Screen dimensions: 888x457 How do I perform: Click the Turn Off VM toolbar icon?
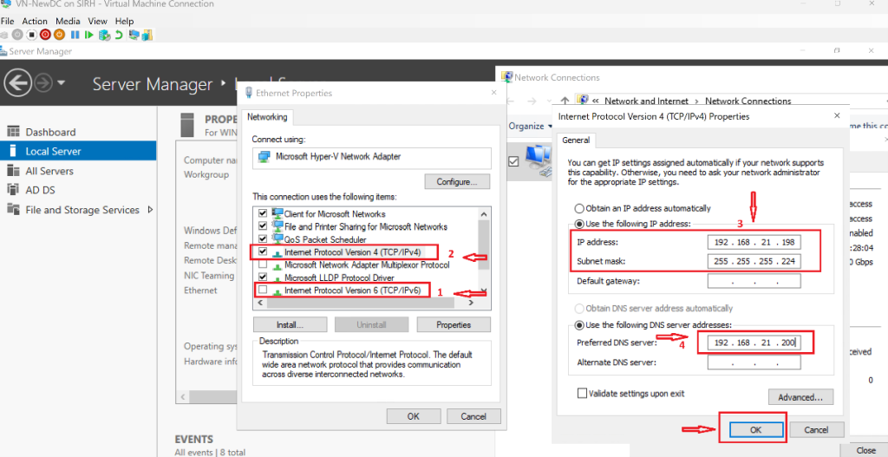tap(31, 35)
